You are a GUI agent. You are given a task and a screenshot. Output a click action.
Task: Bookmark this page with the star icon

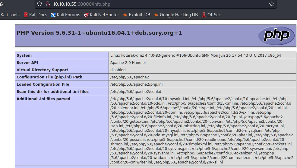272,4
